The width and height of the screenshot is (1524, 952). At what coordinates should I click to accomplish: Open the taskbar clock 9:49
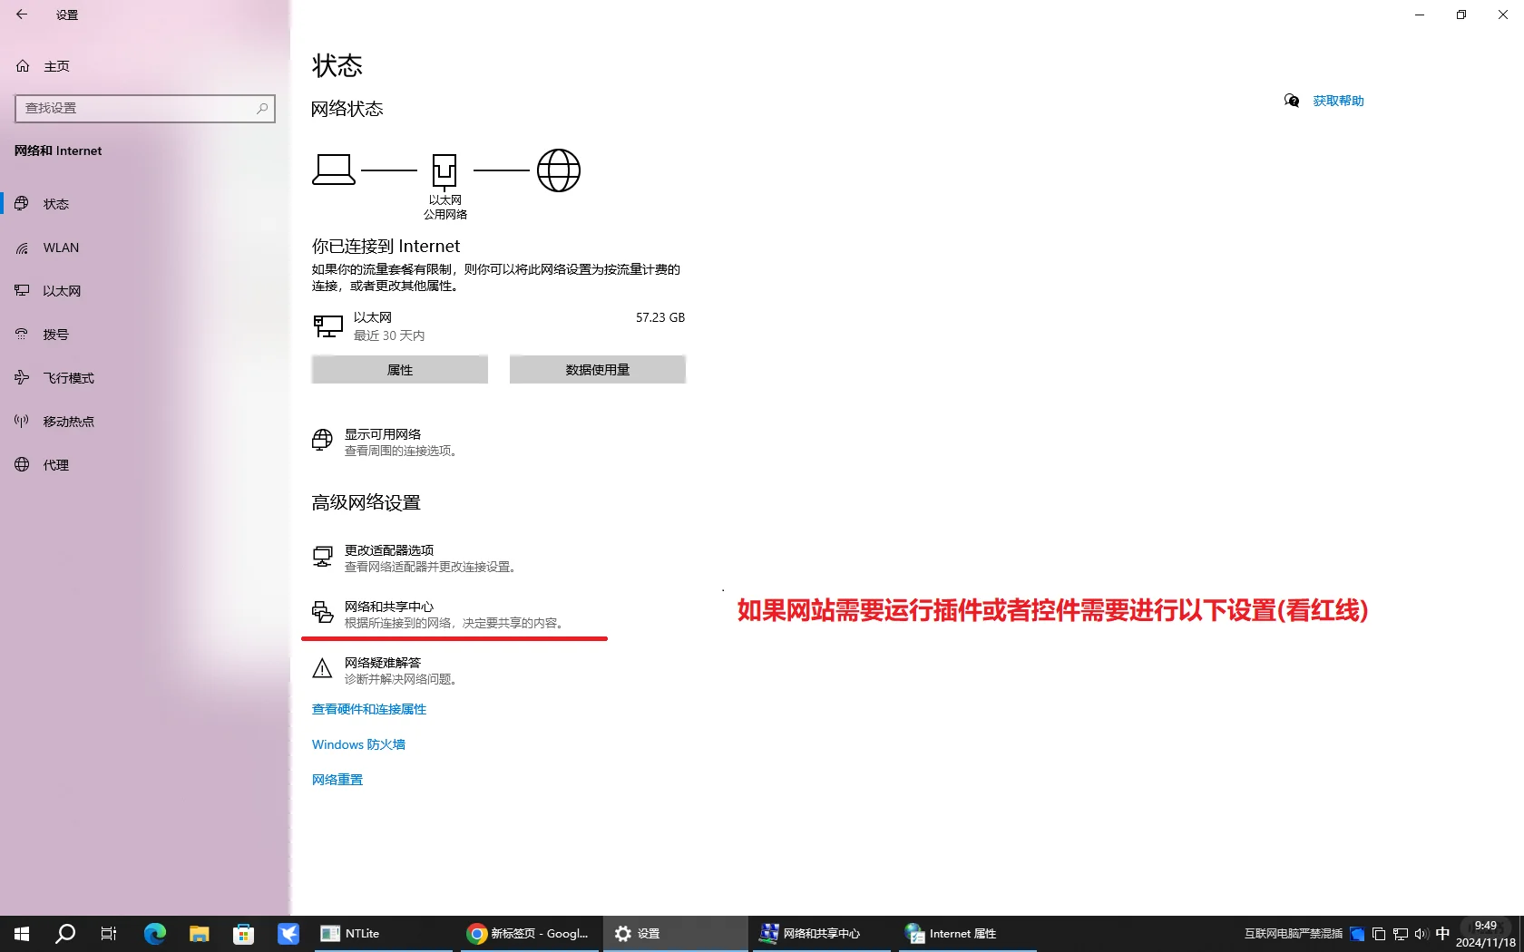1486,934
